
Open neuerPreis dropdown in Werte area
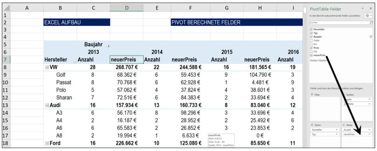click(x=369, y=135)
